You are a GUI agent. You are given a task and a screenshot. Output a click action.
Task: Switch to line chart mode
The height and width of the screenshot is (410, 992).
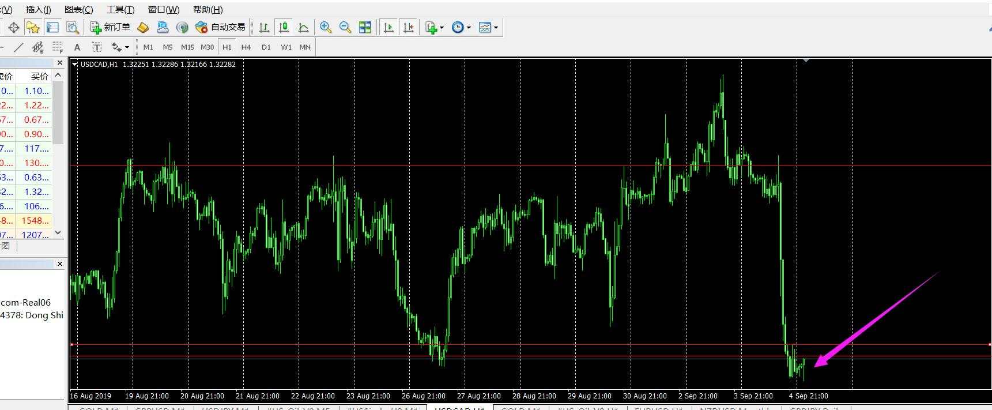[303, 27]
